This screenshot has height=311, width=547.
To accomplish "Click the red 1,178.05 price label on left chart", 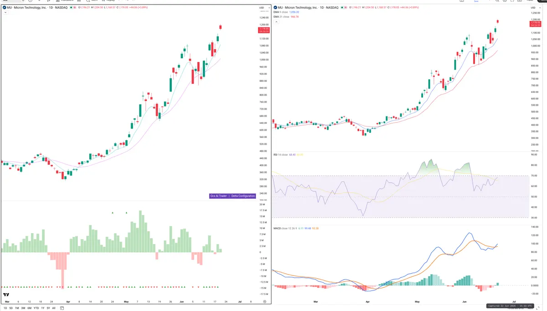I will pyautogui.click(x=263, y=30).
